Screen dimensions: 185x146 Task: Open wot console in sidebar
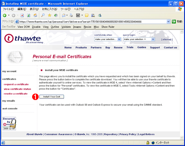click(10, 108)
